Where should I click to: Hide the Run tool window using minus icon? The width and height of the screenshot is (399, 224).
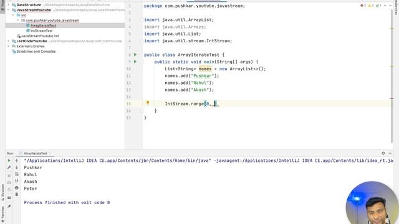pyautogui.click(x=390, y=153)
